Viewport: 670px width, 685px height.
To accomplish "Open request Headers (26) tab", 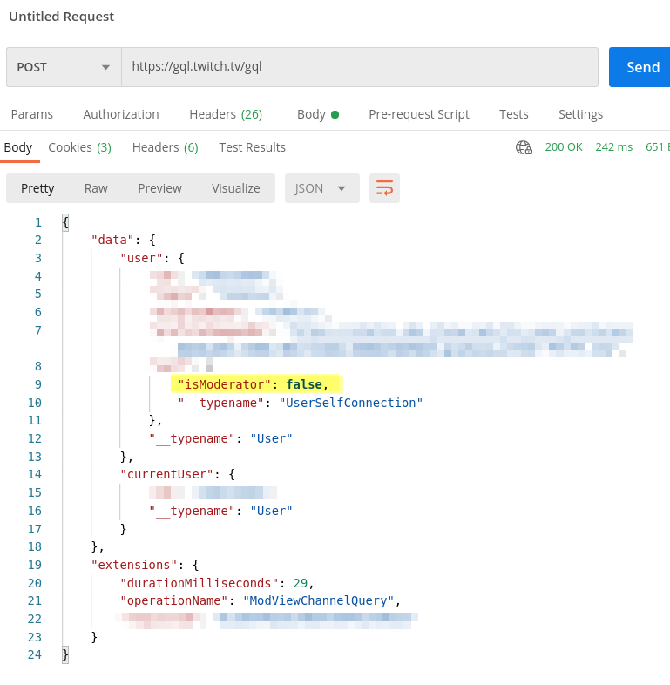I will (x=226, y=114).
